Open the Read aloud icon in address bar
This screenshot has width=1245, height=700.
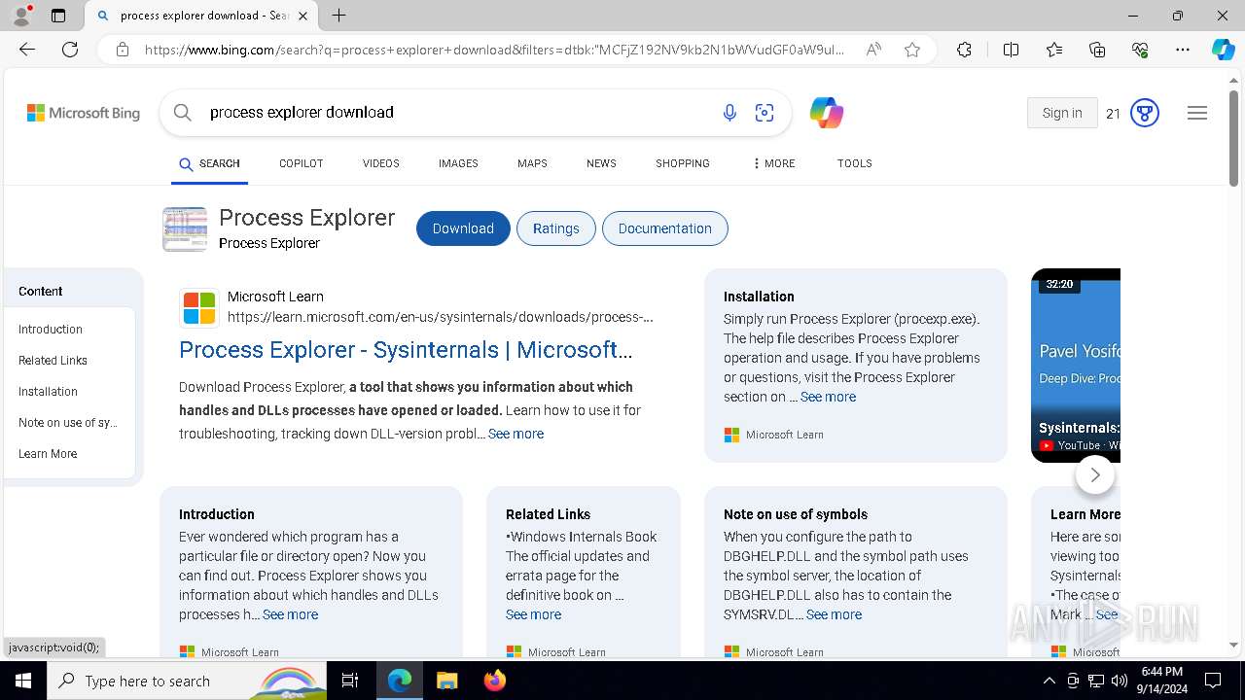(873, 50)
